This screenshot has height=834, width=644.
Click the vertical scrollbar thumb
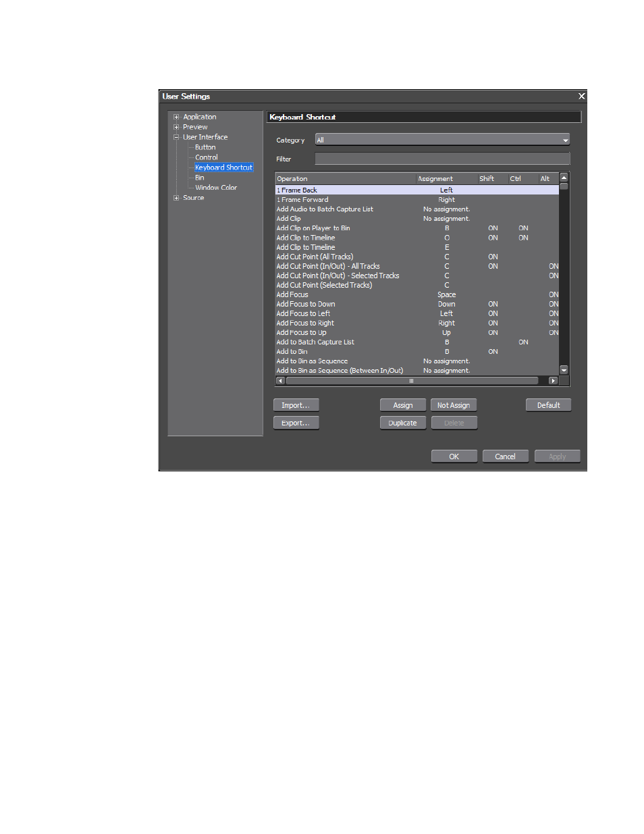coord(564,186)
